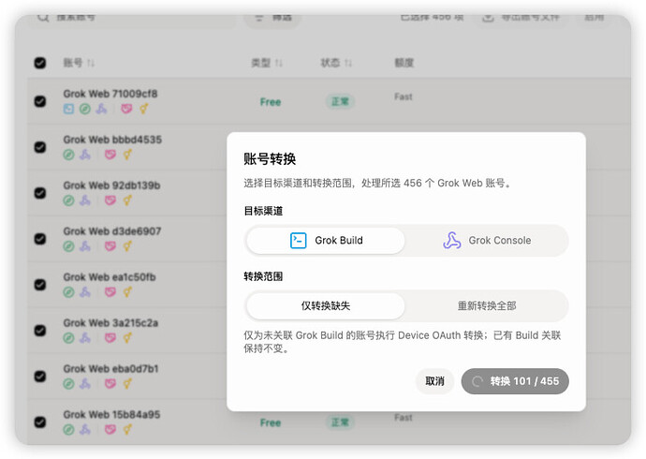Click yellow key icon under Grok Web ea1c50fb
The width and height of the screenshot is (646, 459).
coord(127,292)
